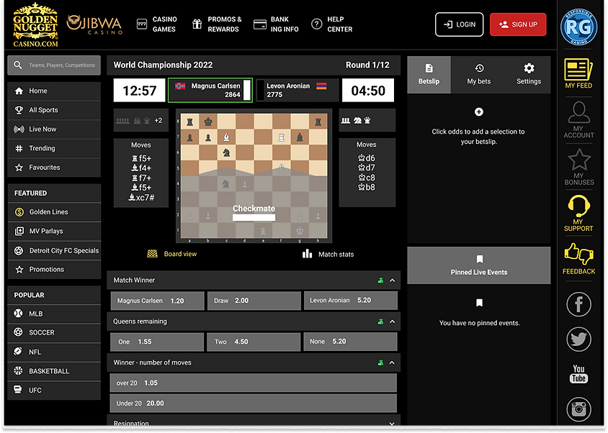Go to Live Now in sidebar
Viewport: 608px width, 433px height.
point(54,129)
